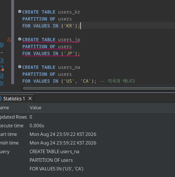Place cursor in FOR VALUES IN ('JP') line
This screenshot has width=175, height=177.
51,54
